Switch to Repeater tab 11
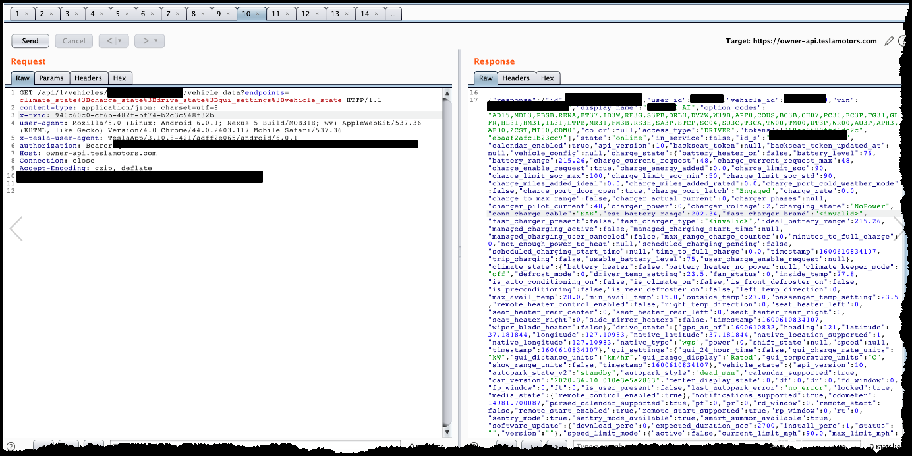Screen dimensions: 912x456 [x=281, y=14]
